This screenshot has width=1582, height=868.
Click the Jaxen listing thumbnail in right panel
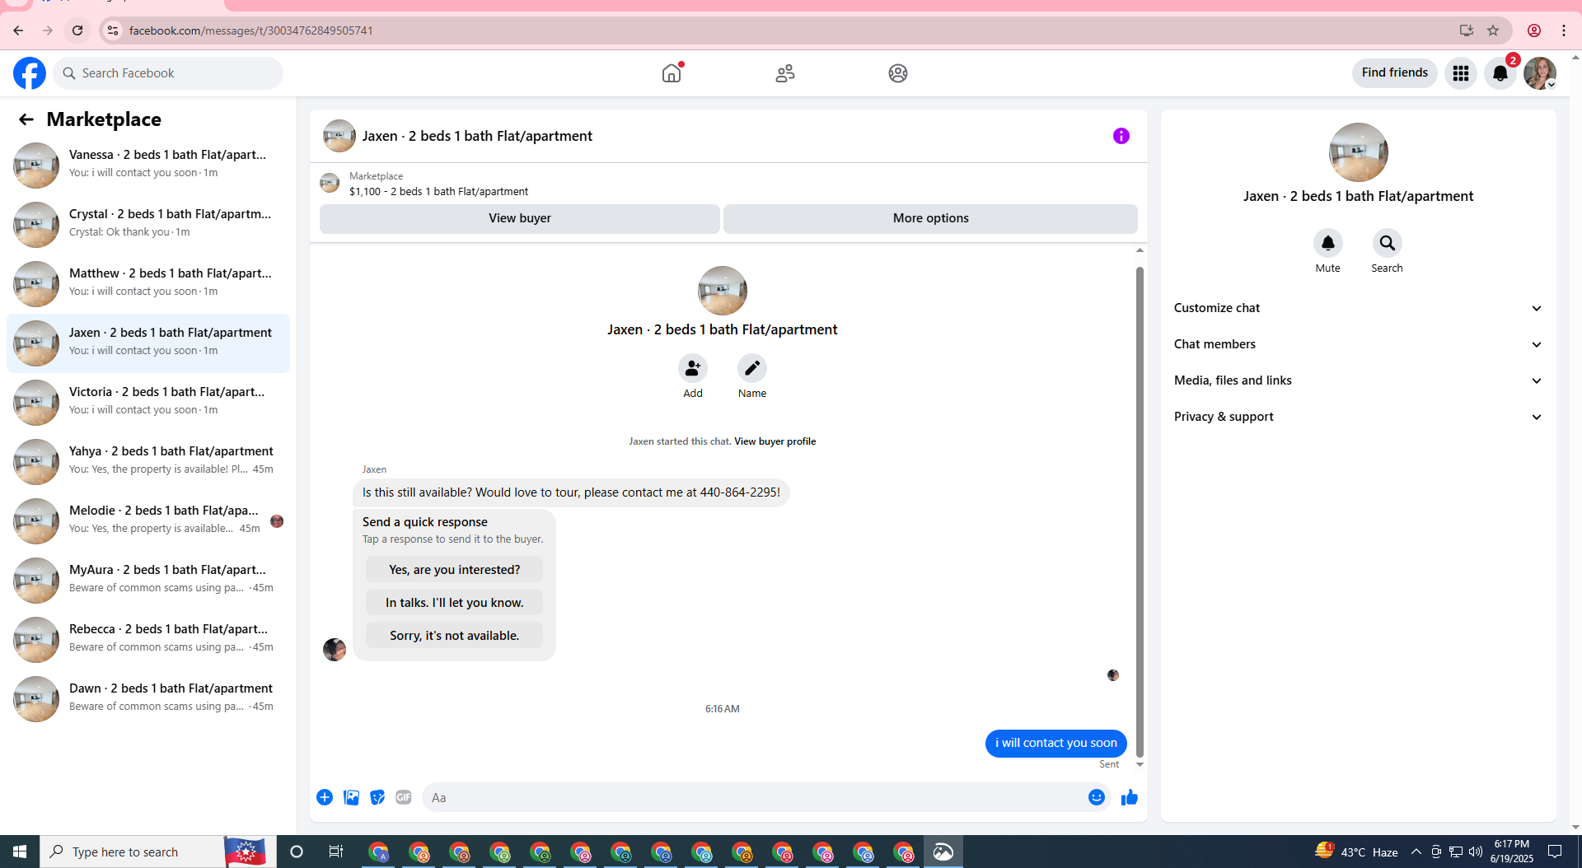coord(1359,152)
